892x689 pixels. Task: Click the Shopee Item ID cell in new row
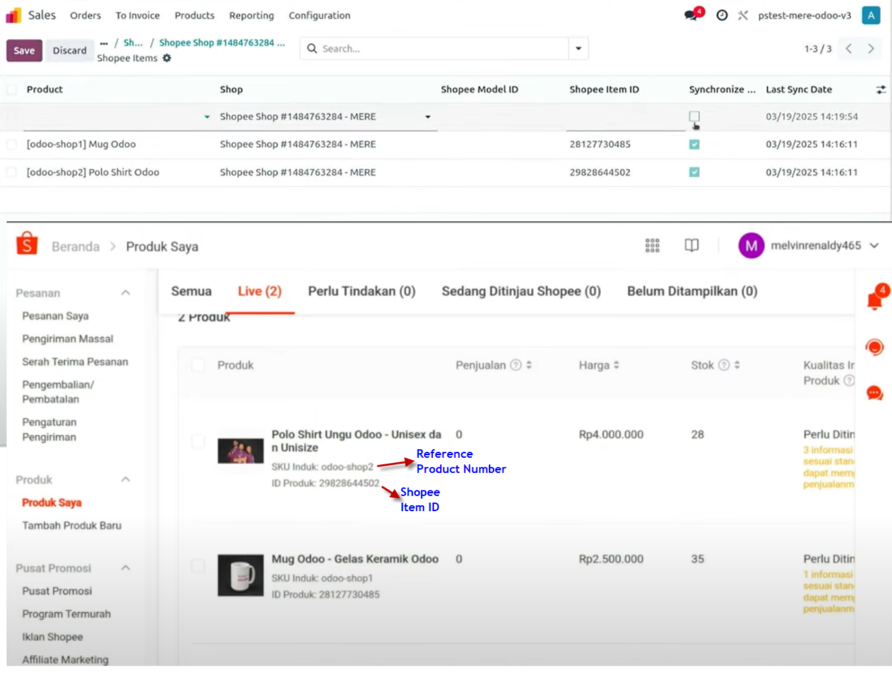coord(625,117)
